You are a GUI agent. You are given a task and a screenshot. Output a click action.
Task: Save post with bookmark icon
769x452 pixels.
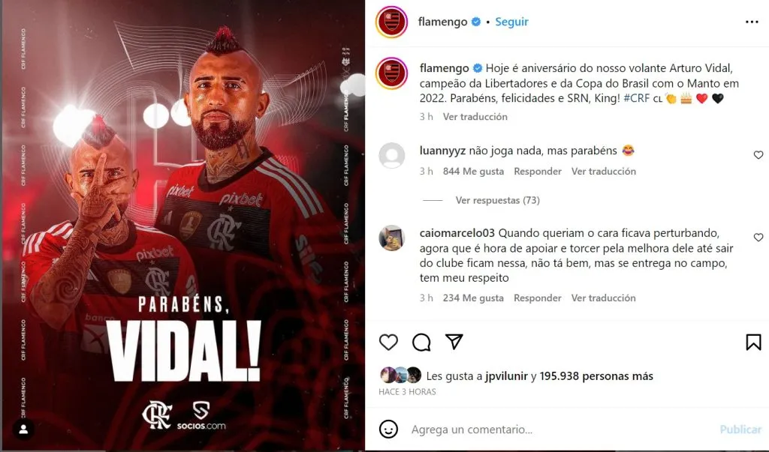point(753,343)
